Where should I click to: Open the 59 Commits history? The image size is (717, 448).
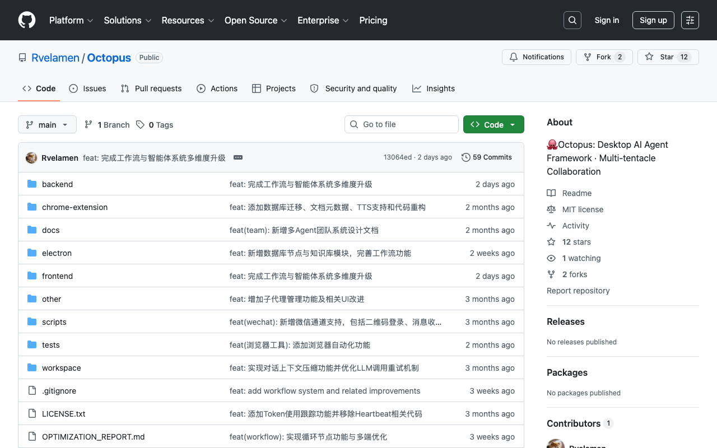(487, 157)
